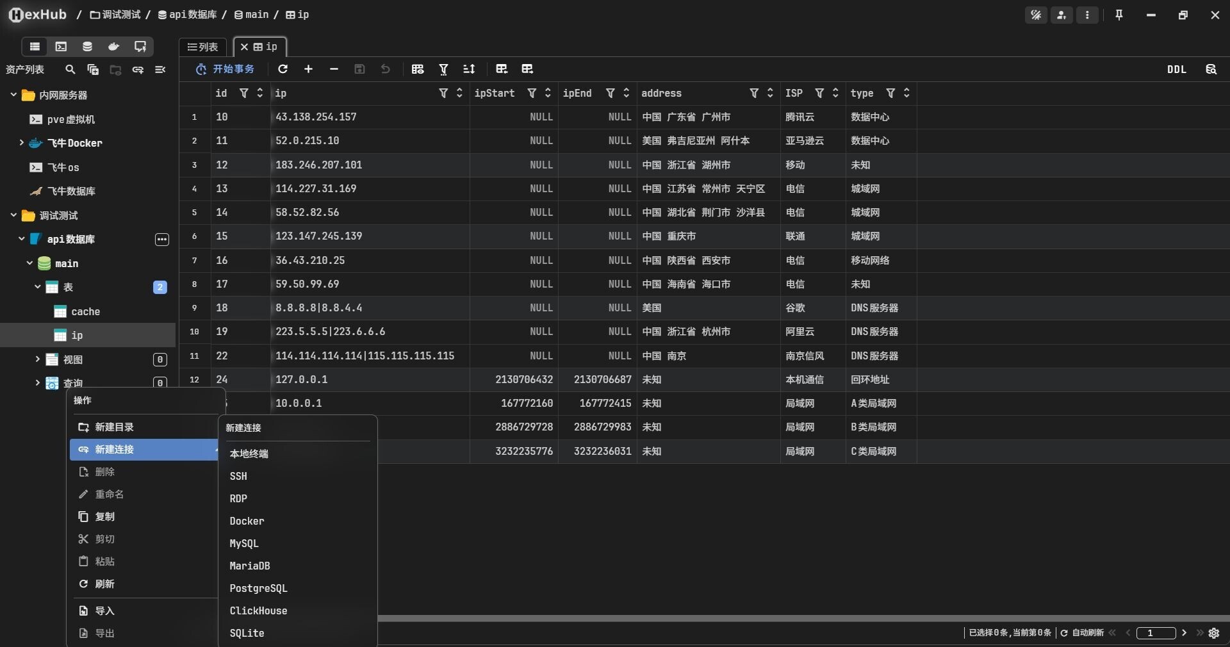Toggle the theme switch icon in title bar
The width and height of the screenshot is (1230, 647).
pyautogui.click(x=1036, y=15)
